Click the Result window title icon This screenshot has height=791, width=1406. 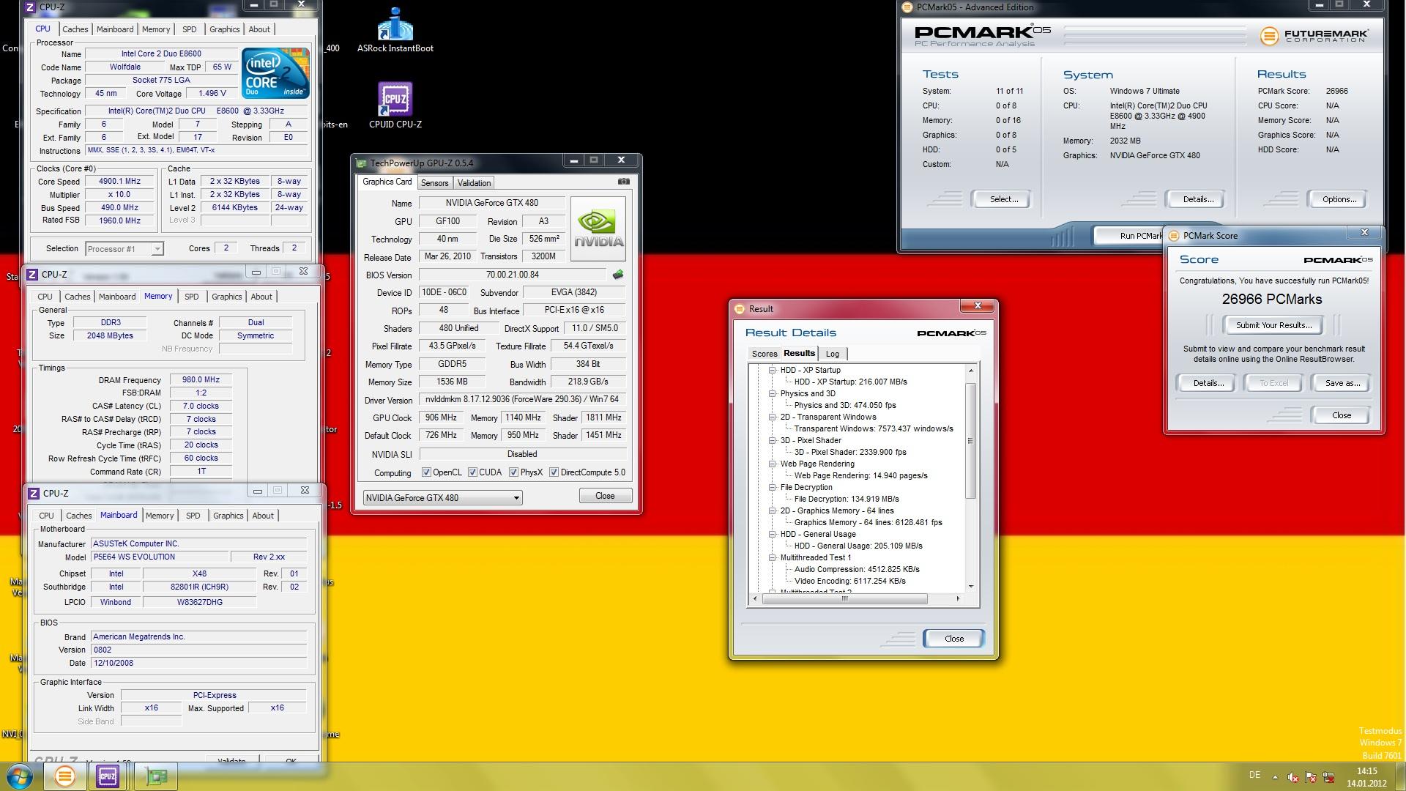pyautogui.click(x=740, y=309)
